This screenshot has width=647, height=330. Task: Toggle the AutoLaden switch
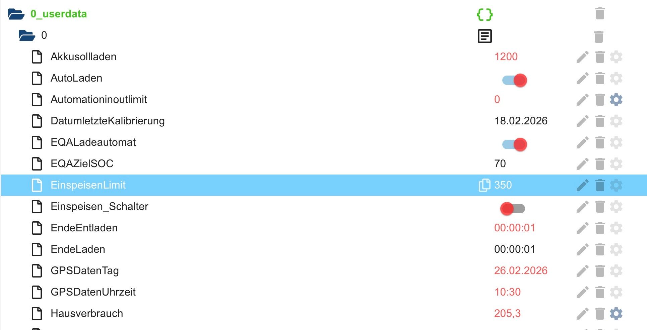pos(514,80)
